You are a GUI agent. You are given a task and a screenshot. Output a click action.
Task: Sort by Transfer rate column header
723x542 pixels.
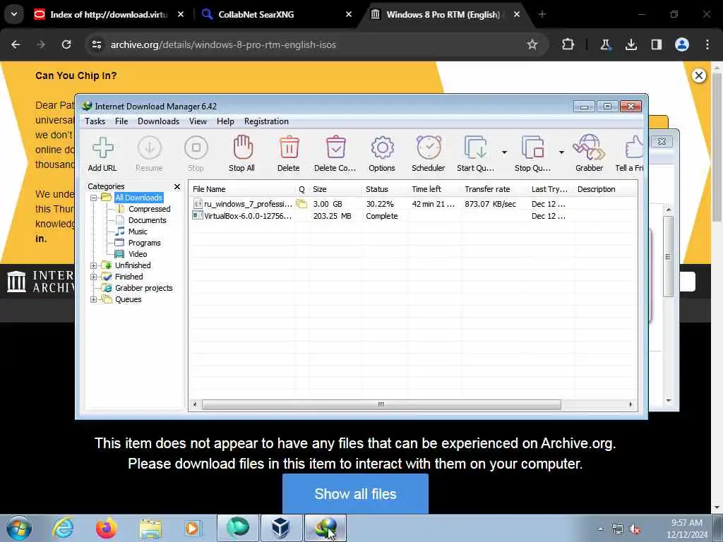pyautogui.click(x=494, y=189)
